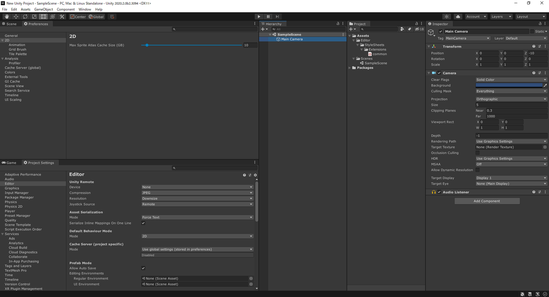Open Collab sun-shaped services icon
The image size is (549, 297).
coord(447,16)
